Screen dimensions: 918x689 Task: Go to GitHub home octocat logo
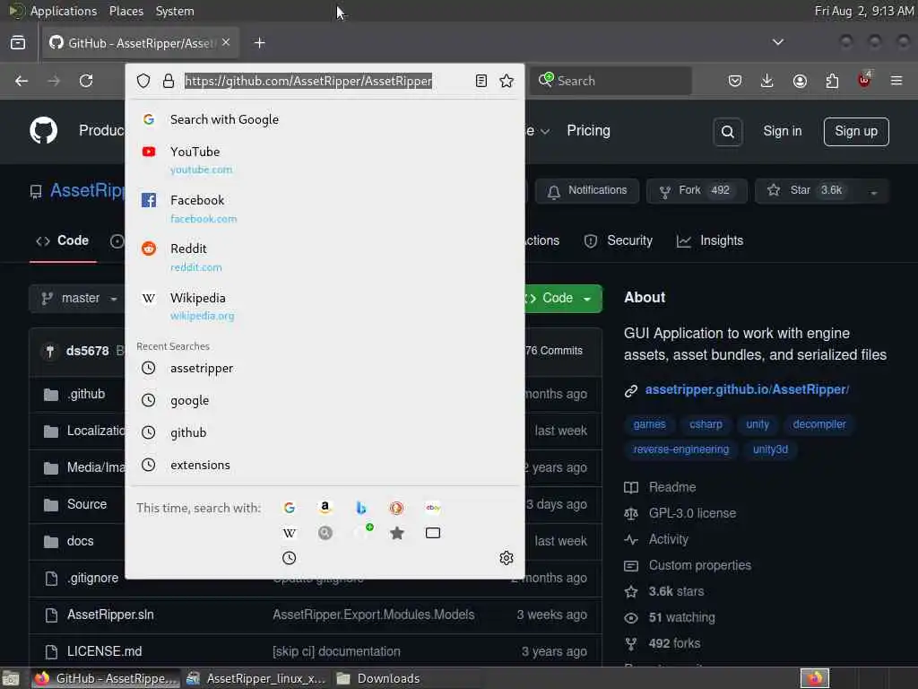point(44,130)
